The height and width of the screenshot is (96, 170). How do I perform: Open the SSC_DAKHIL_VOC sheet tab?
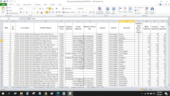(93, 87)
